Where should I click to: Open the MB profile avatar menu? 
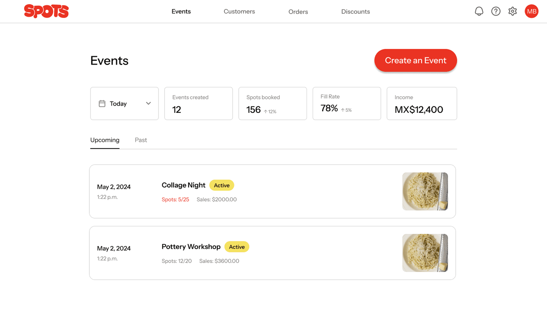coord(531,11)
